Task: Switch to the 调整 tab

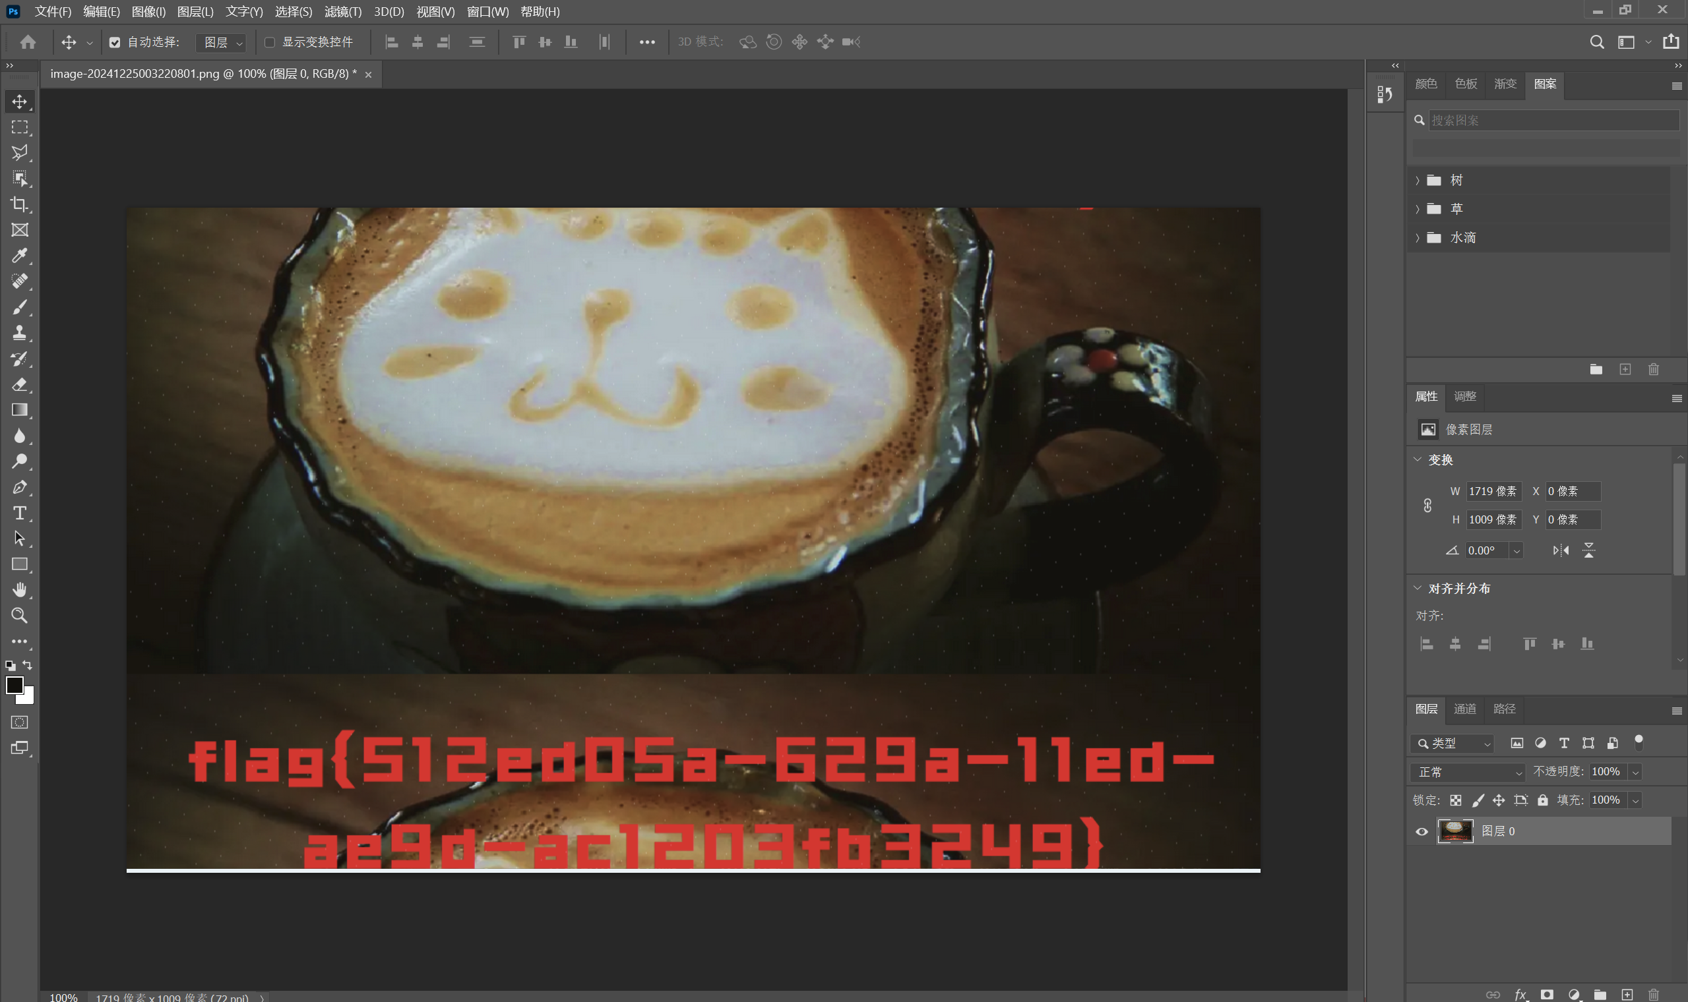Action: pos(1464,396)
